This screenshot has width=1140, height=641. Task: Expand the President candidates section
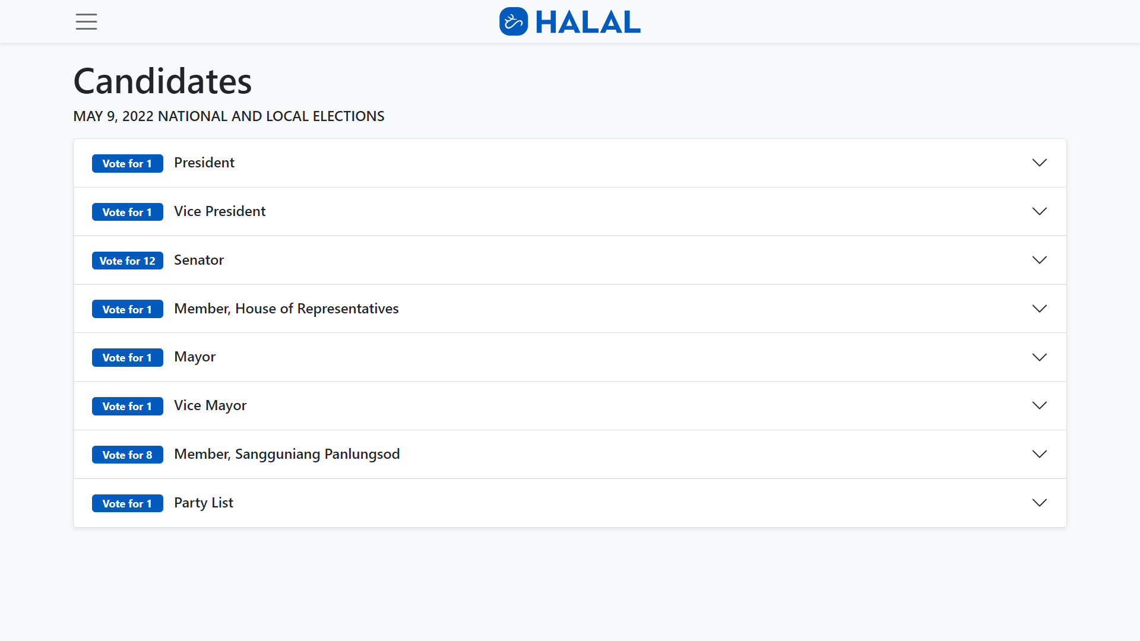[x=1040, y=163]
